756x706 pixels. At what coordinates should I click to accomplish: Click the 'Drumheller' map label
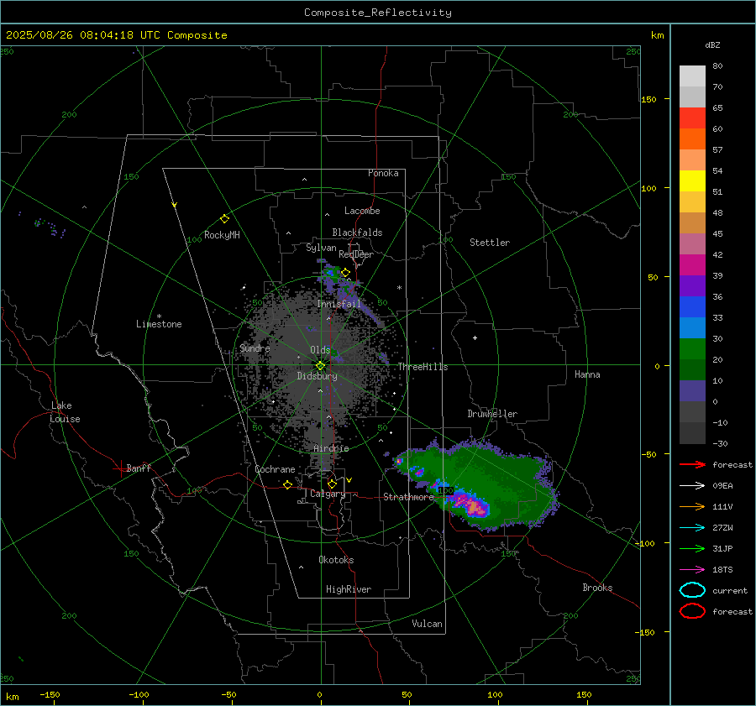click(x=492, y=414)
